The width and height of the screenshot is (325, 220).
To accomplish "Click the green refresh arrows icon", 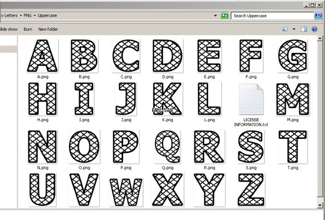I will pos(225,16).
